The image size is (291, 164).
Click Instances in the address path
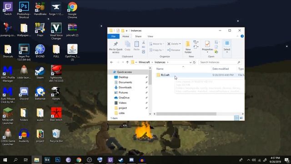(x=160, y=62)
